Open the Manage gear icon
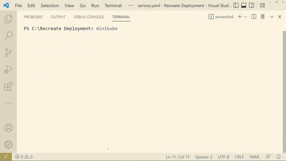Image resolution: width=286 pixels, height=161 pixels. pyautogui.click(x=8, y=144)
